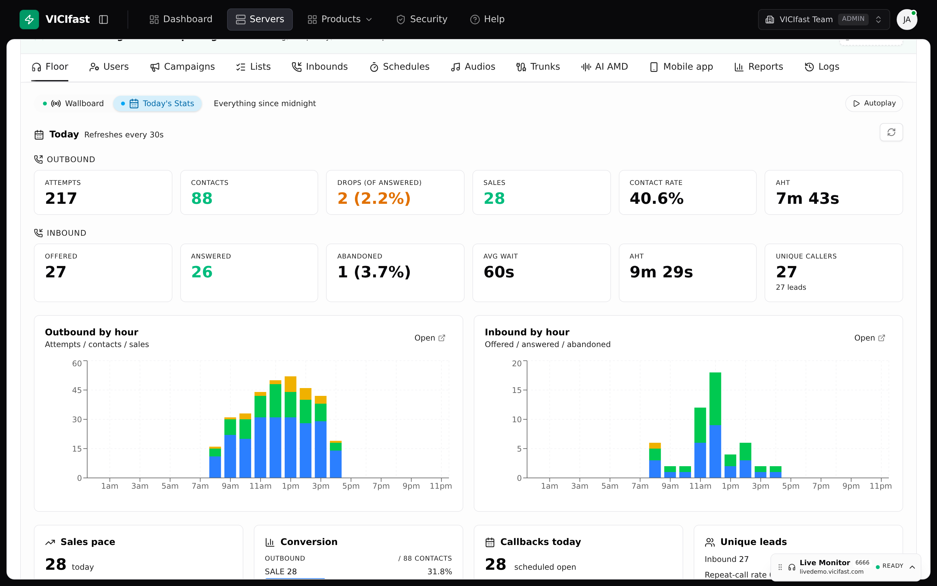Click the external link icon on Inbound by hour
This screenshot has width=937, height=586.
click(x=882, y=338)
